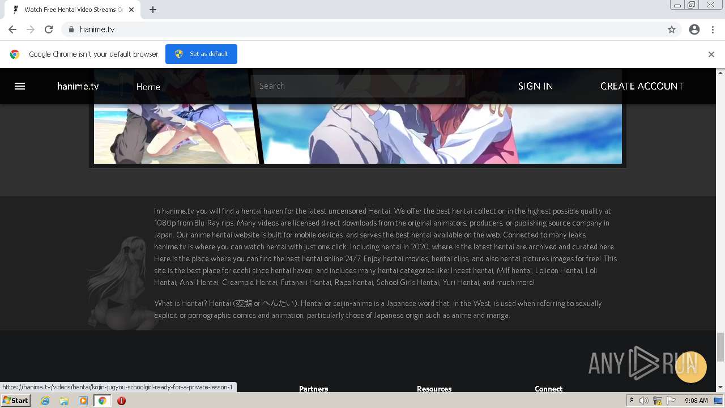
Task: Open the Action Center flag icon
Action: coord(671,401)
